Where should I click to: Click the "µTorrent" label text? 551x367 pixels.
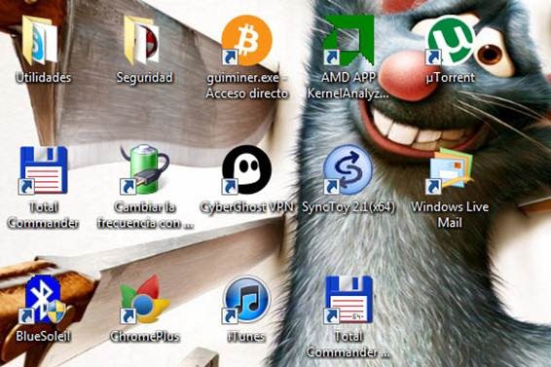point(451,77)
